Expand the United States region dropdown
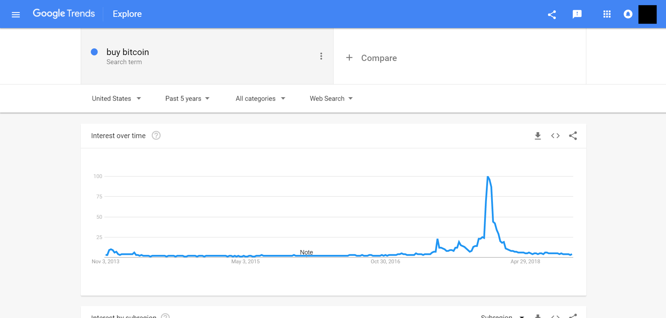This screenshot has height=318, width=666. (x=116, y=99)
